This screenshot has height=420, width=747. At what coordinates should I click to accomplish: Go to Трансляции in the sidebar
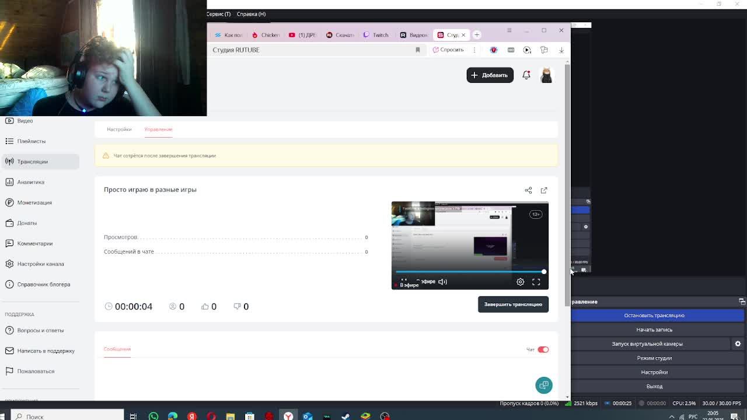(40, 162)
